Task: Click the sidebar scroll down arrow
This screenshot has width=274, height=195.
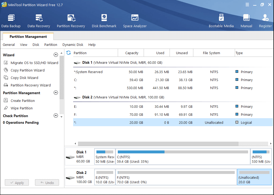Action: coord(61,117)
